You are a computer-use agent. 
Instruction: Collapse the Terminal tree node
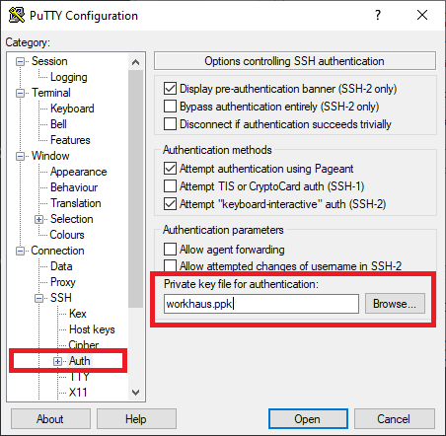tap(21, 93)
